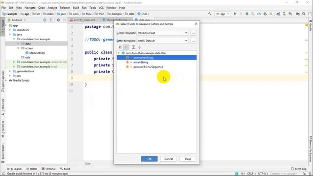Click the CRLF line separator in status bar
The width and height of the screenshot is (313, 176).
[x=251, y=174]
